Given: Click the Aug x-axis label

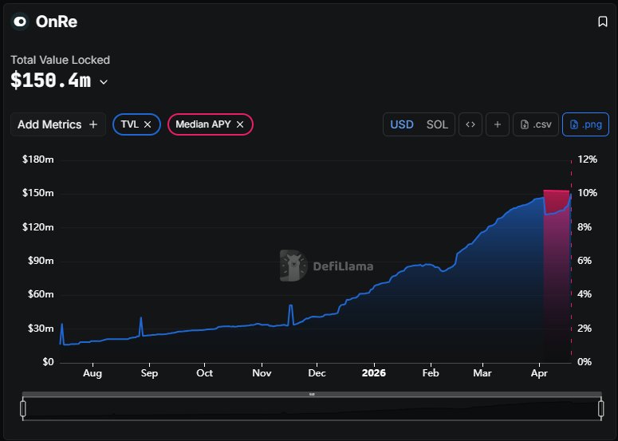Looking at the screenshot, I should pos(93,373).
